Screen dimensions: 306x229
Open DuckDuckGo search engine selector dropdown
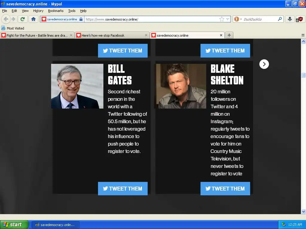click(238, 19)
